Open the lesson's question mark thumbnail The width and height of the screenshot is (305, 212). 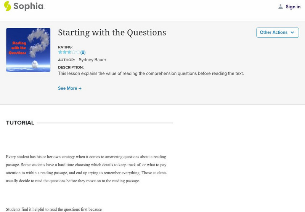click(x=28, y=50)
